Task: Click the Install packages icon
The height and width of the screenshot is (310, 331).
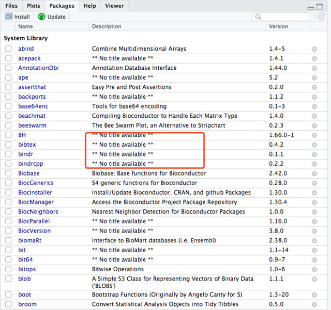Action: (x=8, y=17)
